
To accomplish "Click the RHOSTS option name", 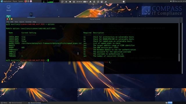I will tap(12, 45).
